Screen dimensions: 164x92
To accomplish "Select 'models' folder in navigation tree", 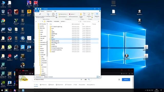I will pos(41,53).
